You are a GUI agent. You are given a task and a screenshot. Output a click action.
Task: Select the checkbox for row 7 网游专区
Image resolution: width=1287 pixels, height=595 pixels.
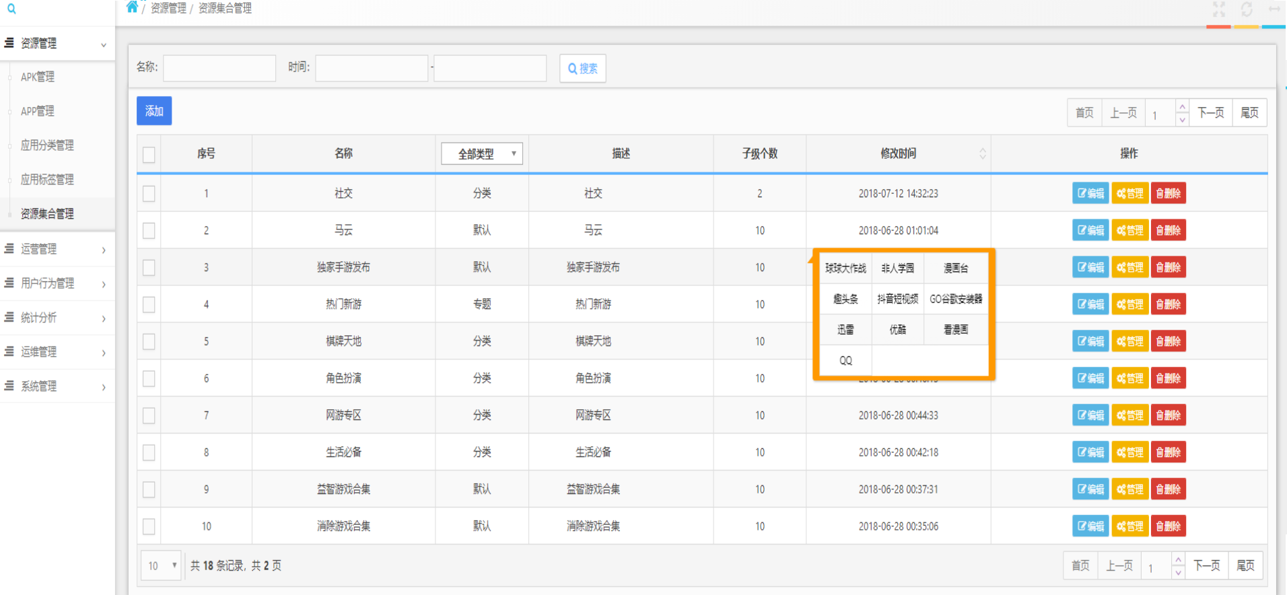[149, 416]
